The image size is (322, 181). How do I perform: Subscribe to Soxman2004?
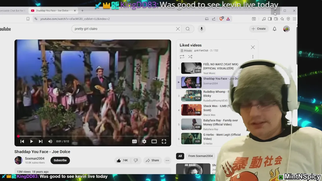(x=60, y=160)
